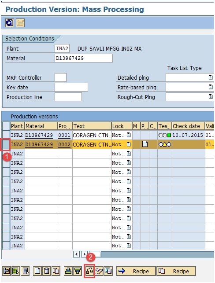Click the consistency check icon highlighted in red
Image resolution: width=215 pixels, height=283 pixels.
point(89,271)
